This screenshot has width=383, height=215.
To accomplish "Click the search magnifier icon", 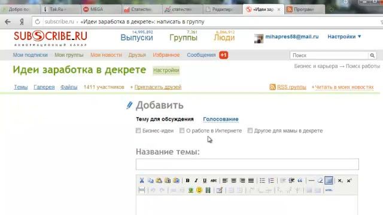I will [372, 56].
